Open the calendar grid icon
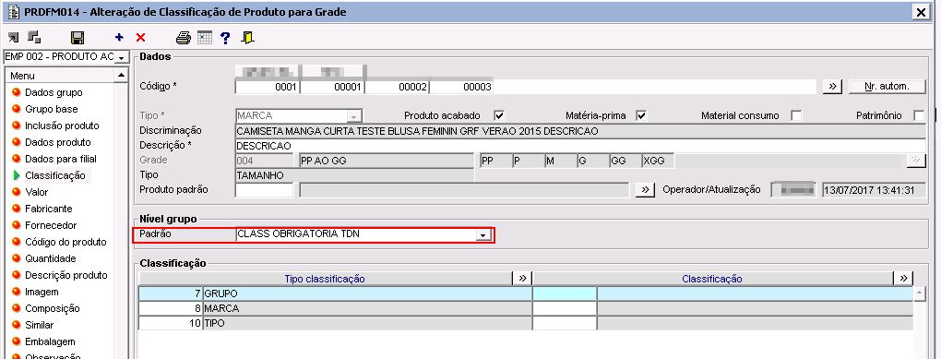Viewport: 941px width, 359px height. point(205,38)
